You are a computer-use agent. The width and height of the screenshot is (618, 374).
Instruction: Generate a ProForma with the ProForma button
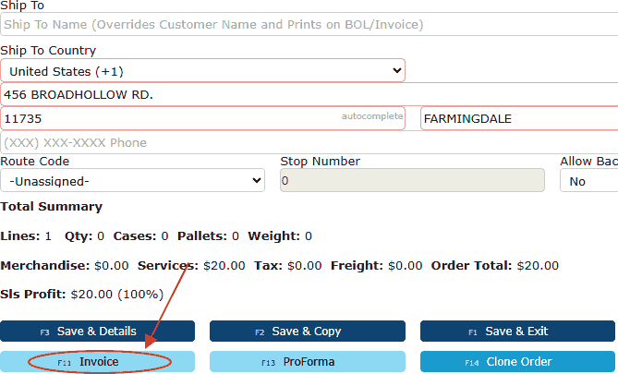[x=307, y=362]
